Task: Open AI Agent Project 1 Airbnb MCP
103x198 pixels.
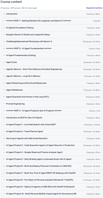Action: (x=51, y=125)
